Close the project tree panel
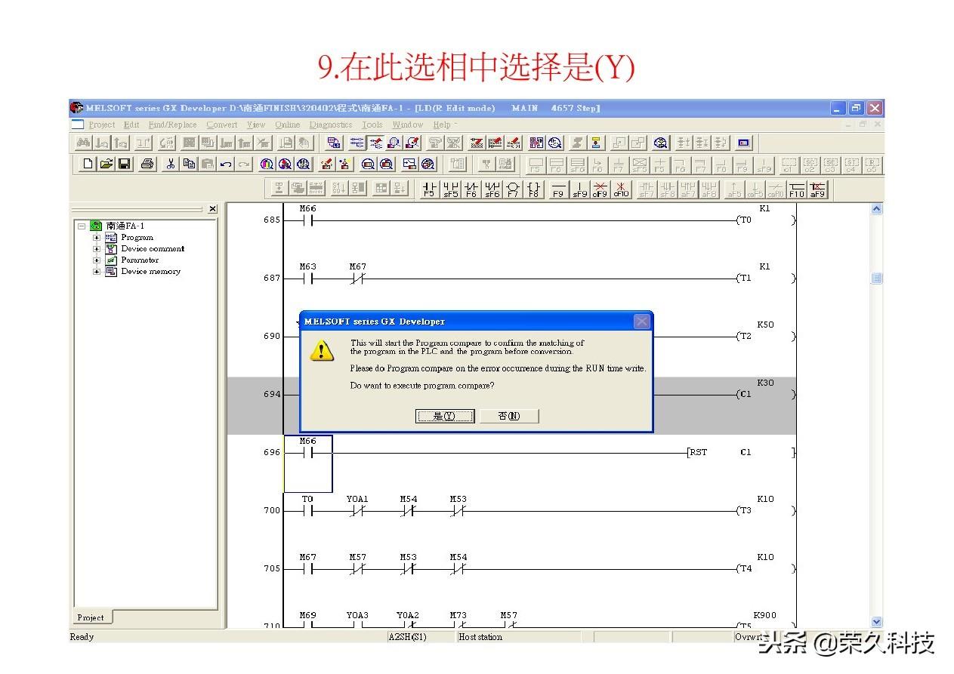 212,209
